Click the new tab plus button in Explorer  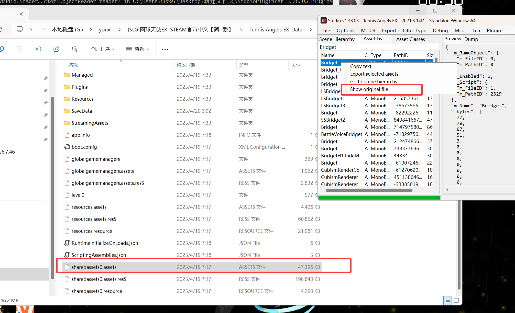click(38, 14)
